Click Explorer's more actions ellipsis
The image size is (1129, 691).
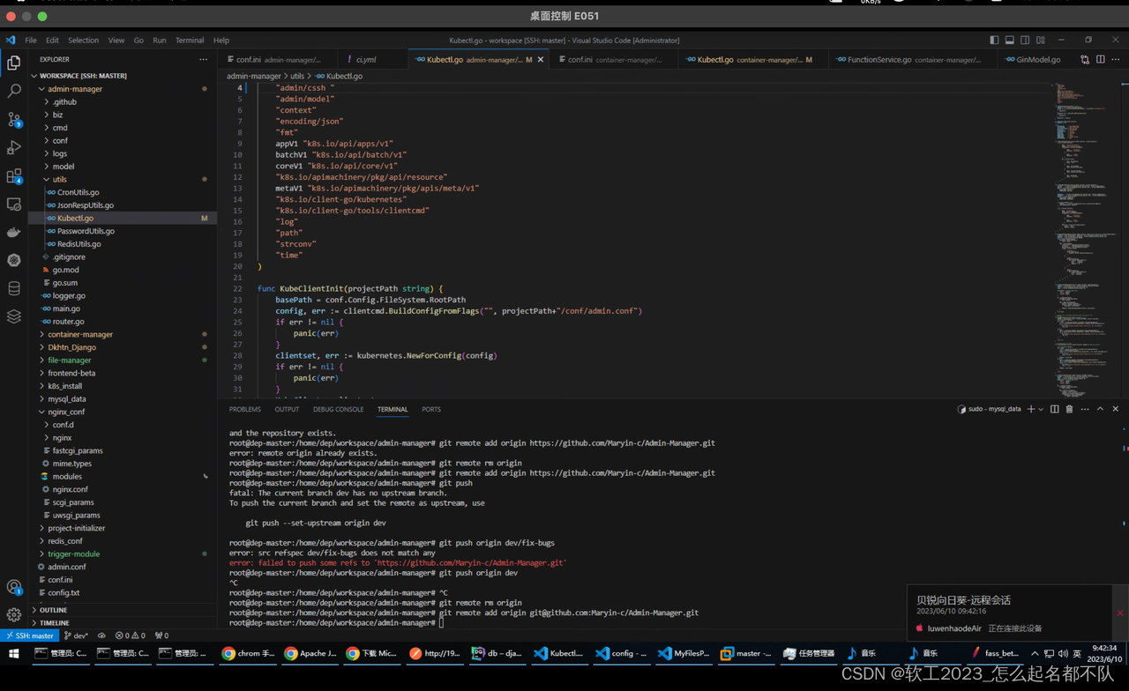pos(204,59)
